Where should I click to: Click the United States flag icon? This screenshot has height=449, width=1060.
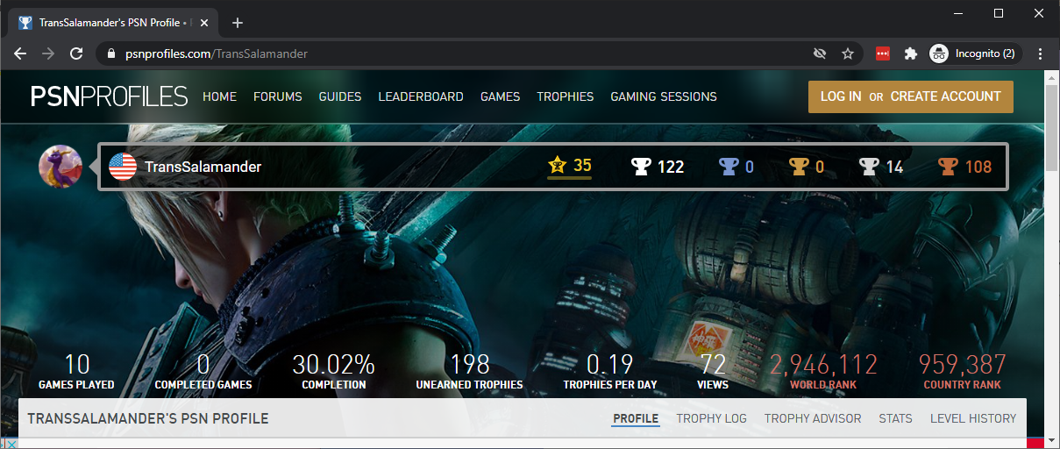pos(123,167)
